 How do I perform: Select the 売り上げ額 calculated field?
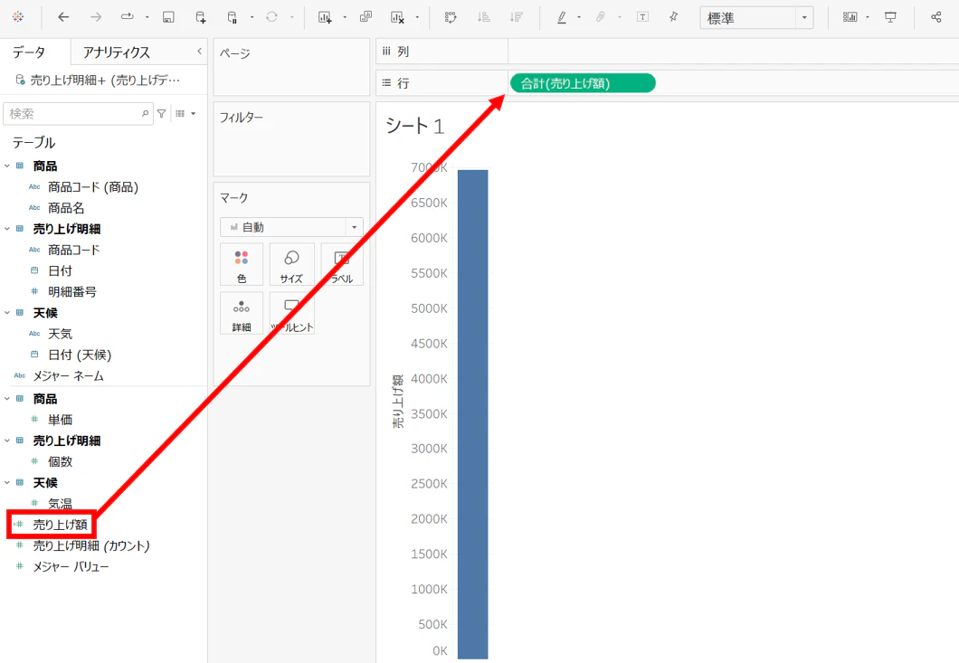[60, 525]
